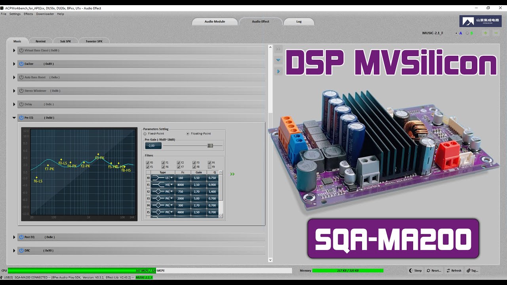Click the Reset button

coord(434,271)
